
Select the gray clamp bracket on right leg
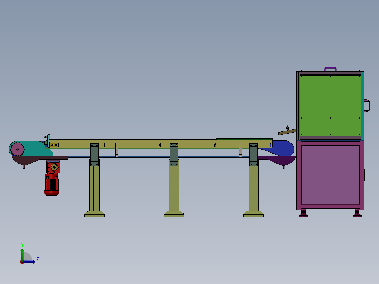(253, 155)
